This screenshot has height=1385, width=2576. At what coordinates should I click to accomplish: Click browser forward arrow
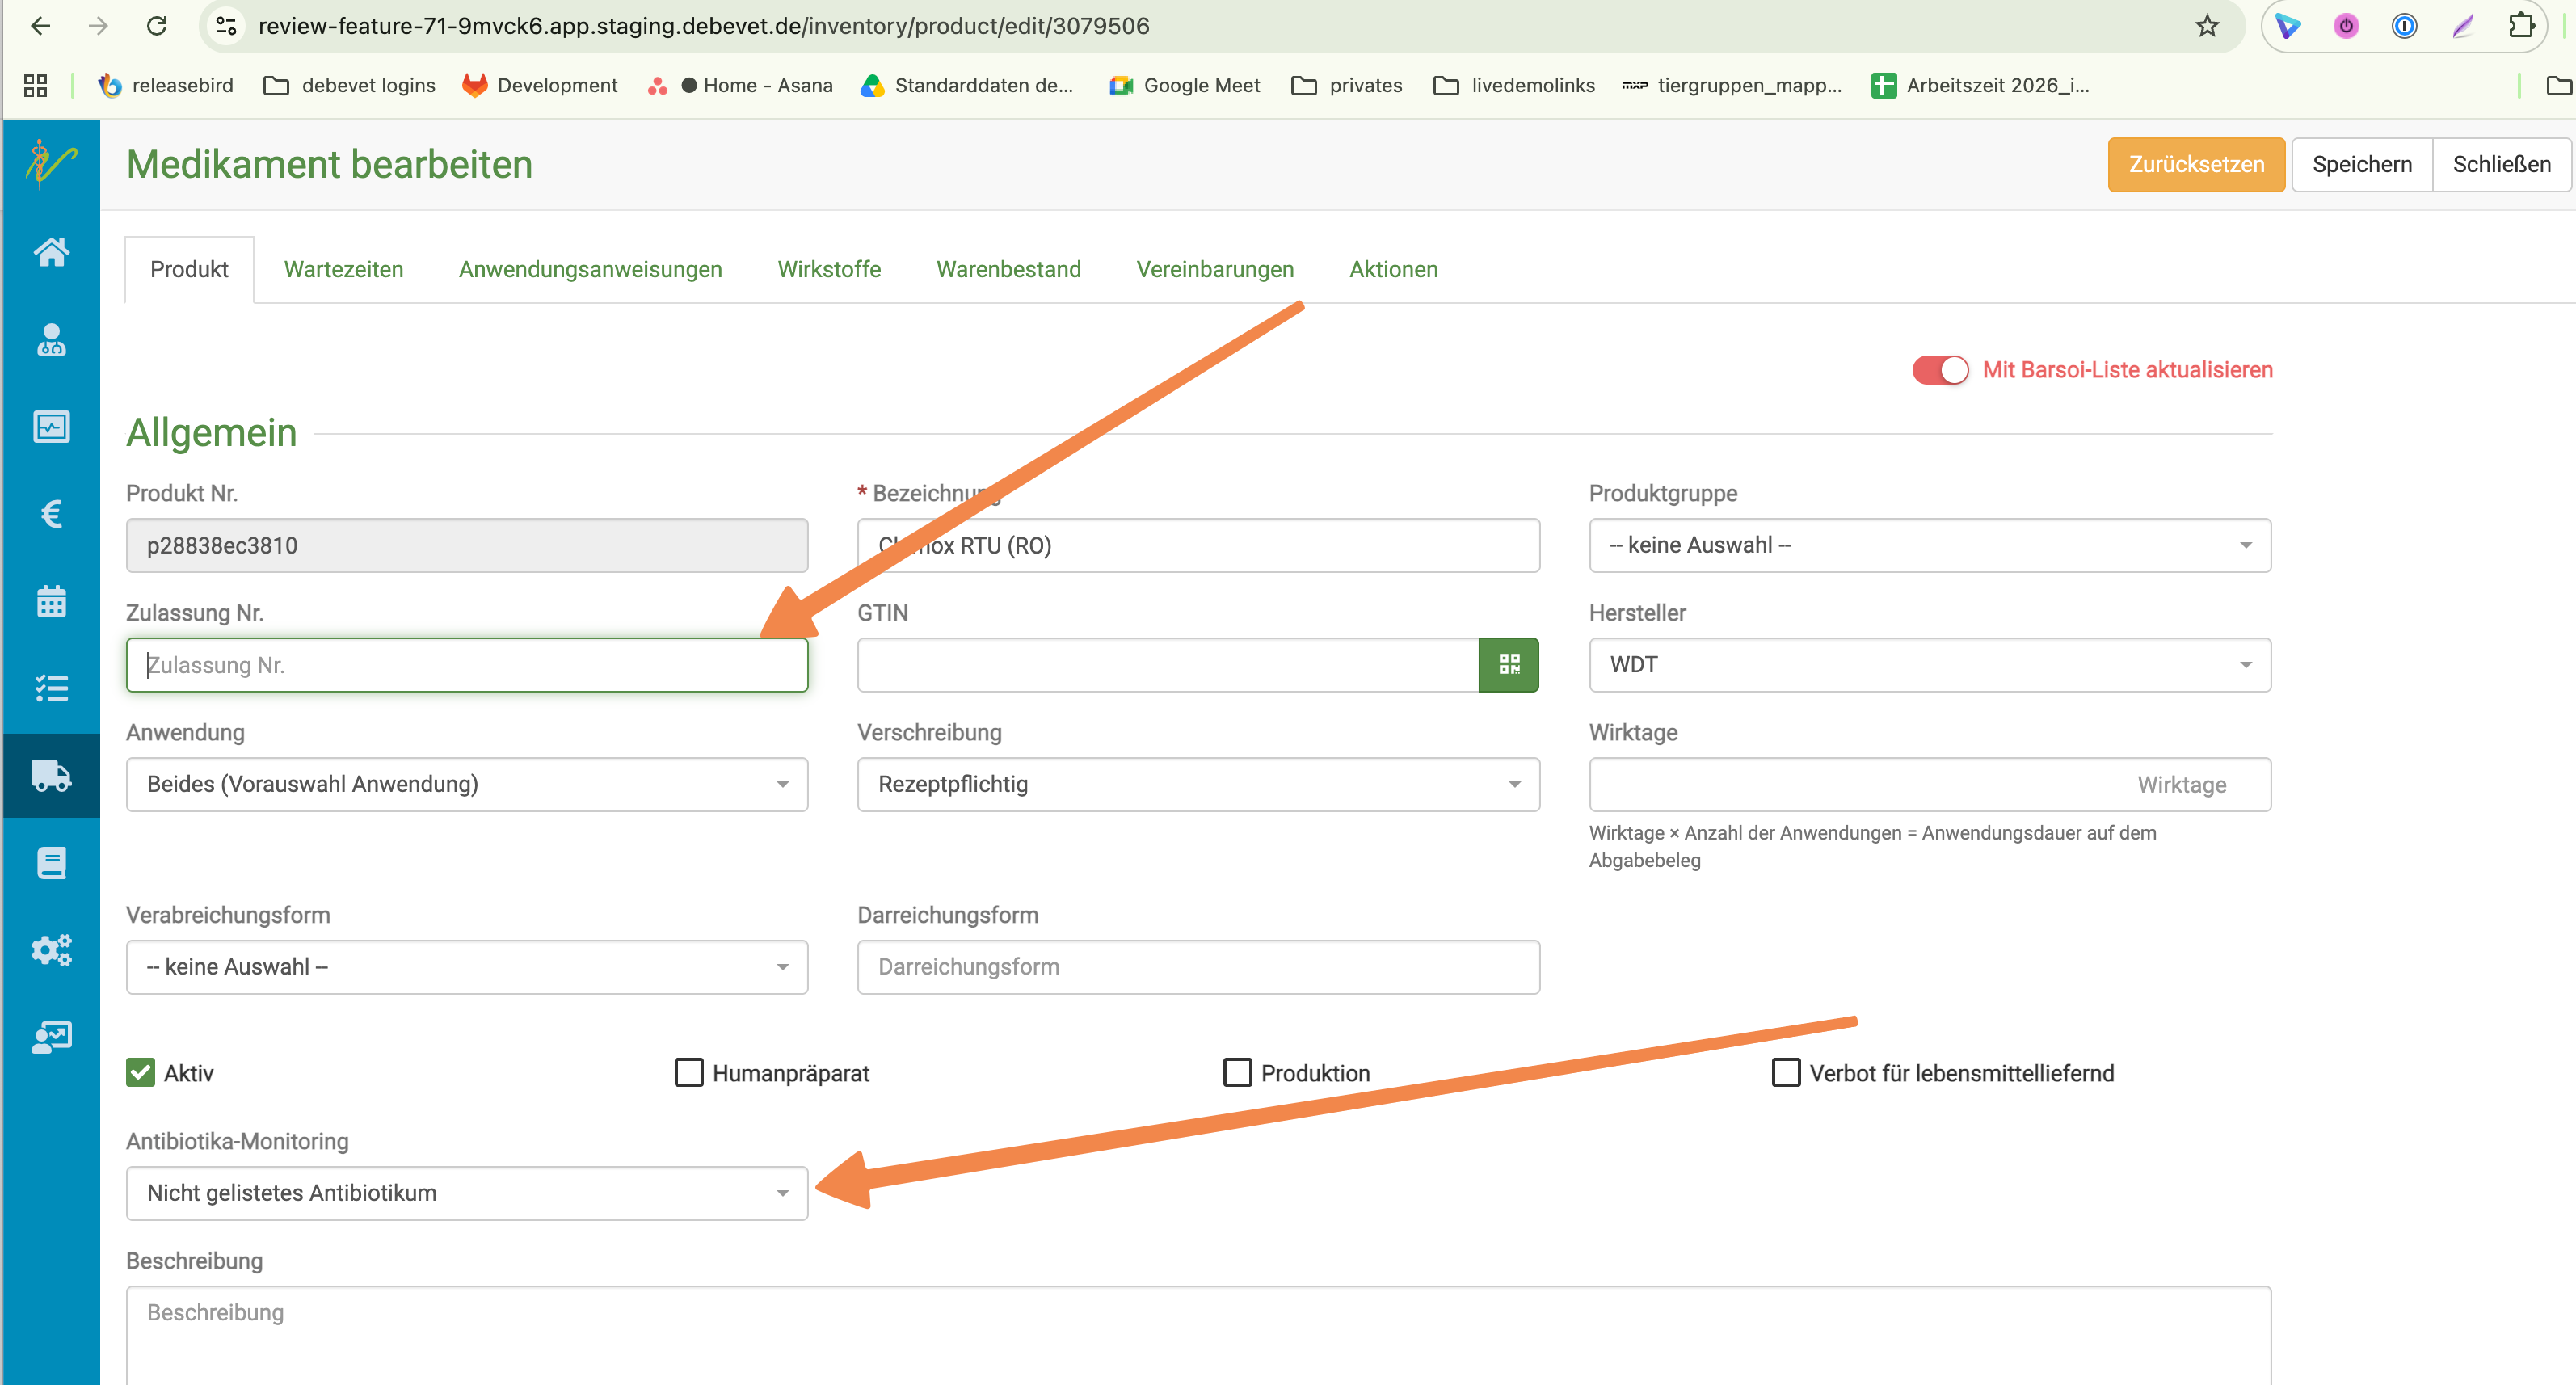tap(98, 26)
